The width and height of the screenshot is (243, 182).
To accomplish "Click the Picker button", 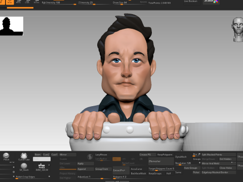I will [x=196, y=172].
